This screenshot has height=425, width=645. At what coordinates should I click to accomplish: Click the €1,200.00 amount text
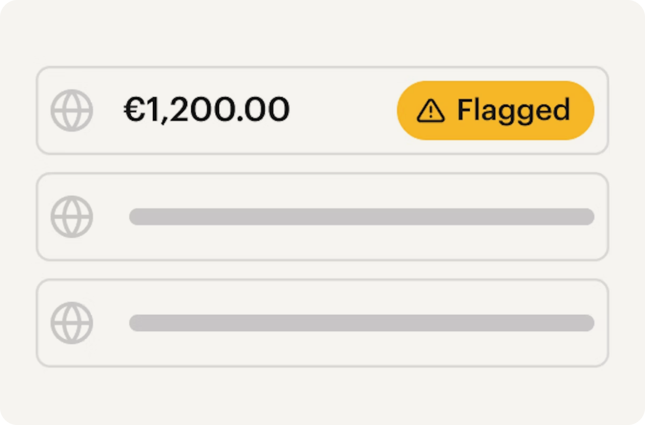(x=207, y=110)
